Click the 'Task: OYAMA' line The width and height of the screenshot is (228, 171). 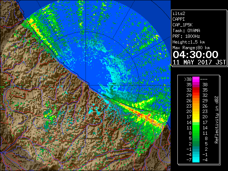click(186, 31)
